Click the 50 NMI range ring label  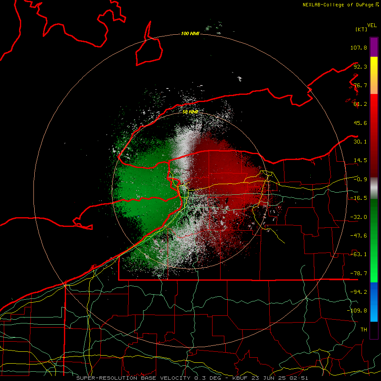[x=190, y=112]
